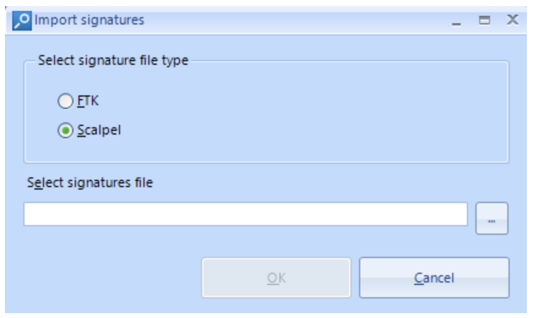Click the "Import signatures" title text

(x=89, y=20)
